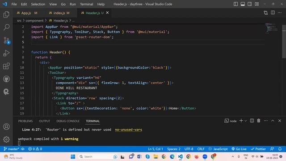Click the editor minimap
286x161 pixels.
(x=272, y=28)
